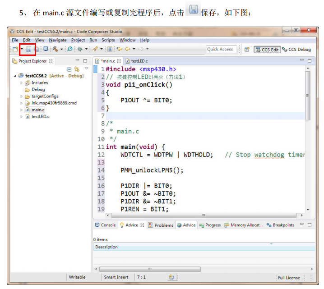Select the Debug folder
This screenshot has width=324, height=289.
pos(35,90)
